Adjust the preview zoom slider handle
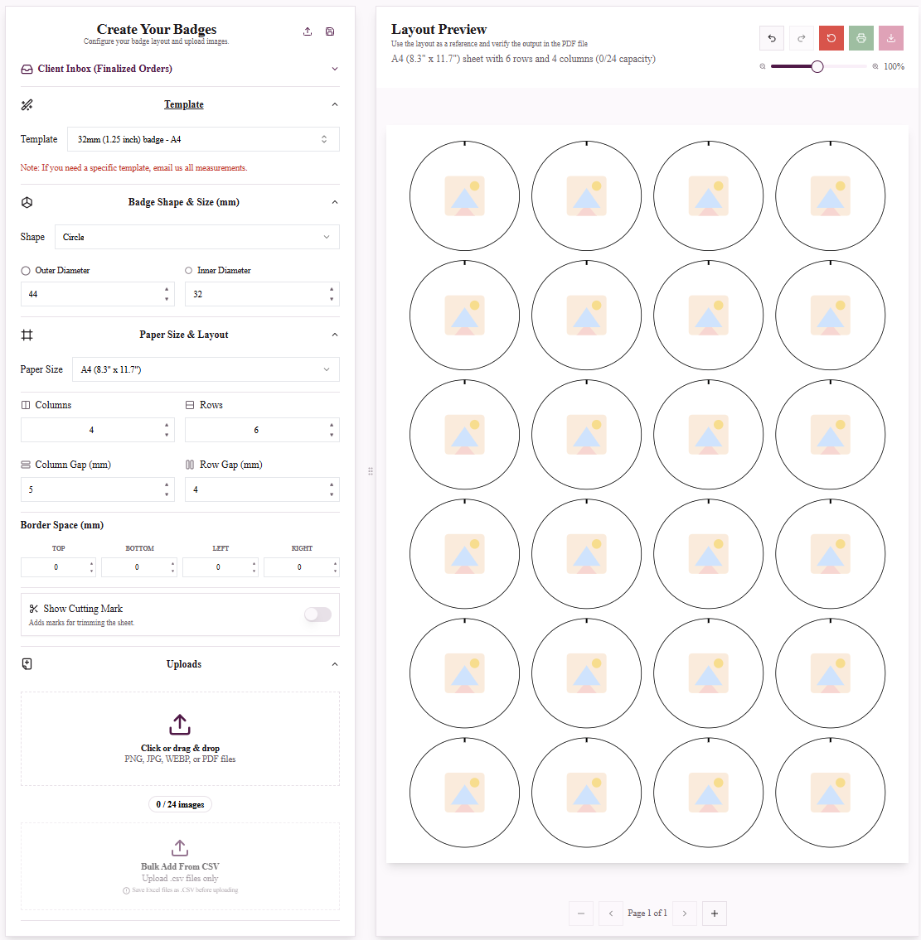 tap(817, 66)
